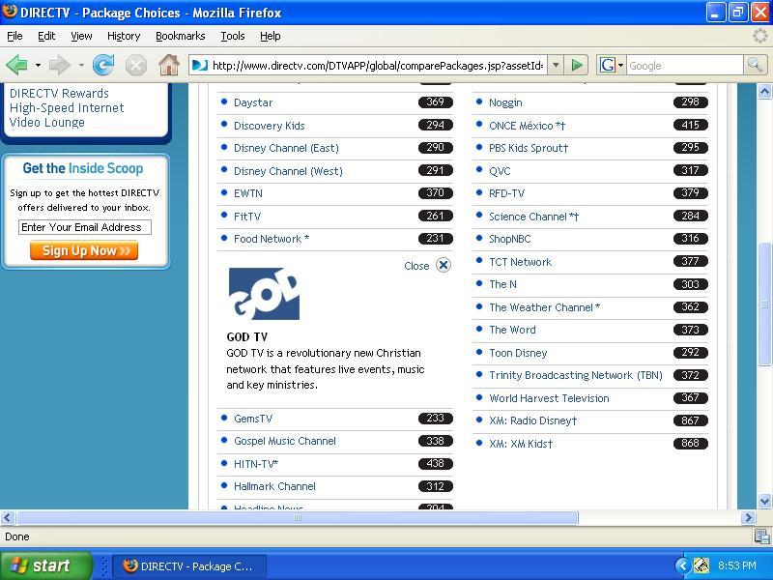Screen dimensions: 773x580
Task: Open High-Speed Internet link
Action: coord(67,108)
